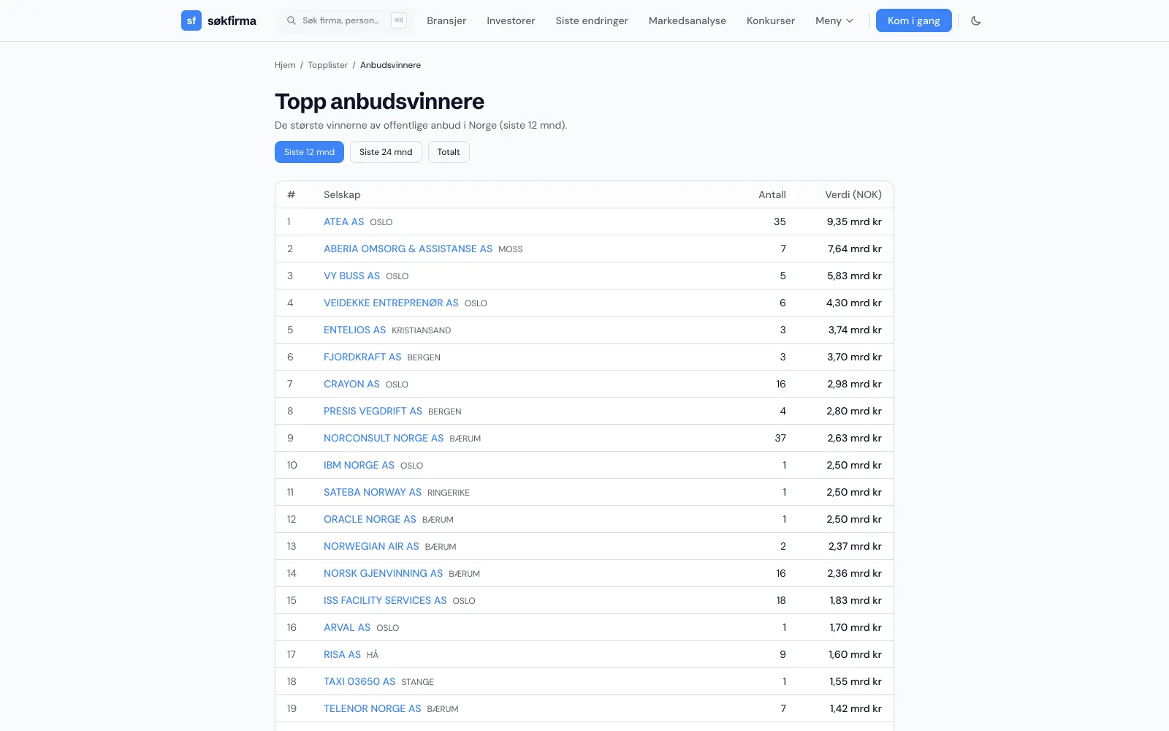Open IBM NORGE AS link
Screen dimensions: 1169x731
pos(359,465)
